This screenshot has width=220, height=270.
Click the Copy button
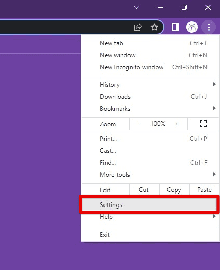click(174, 190)
